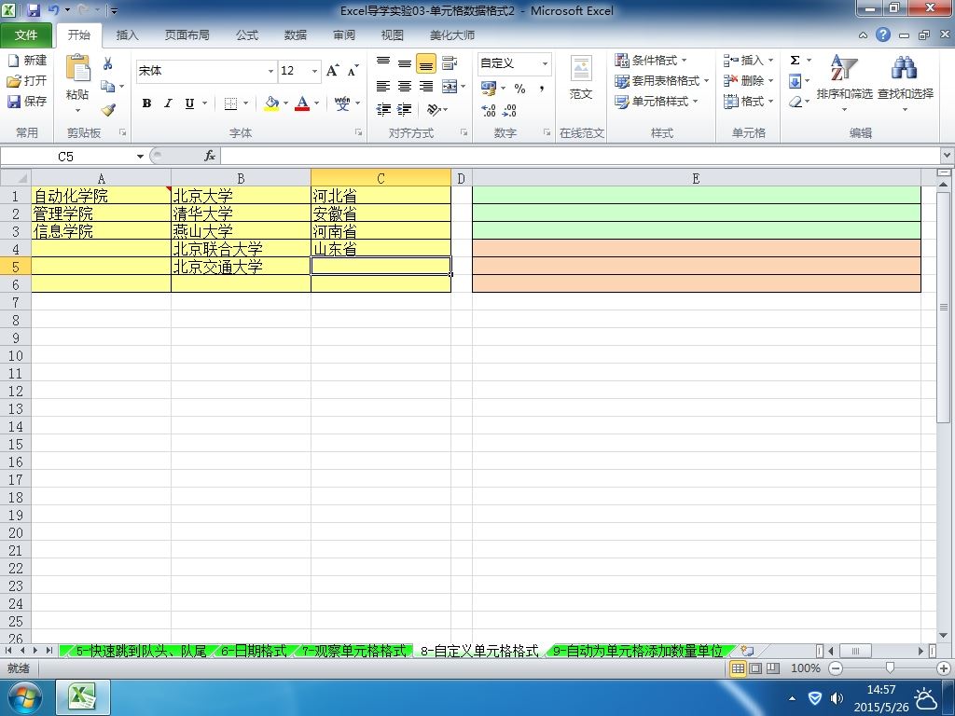Image resolution: width=955 pixels, height=716 pixels.
Task: Open Cell Styles (单元格样式) menu
Action: pyautogui.click(x=656, y=102)
